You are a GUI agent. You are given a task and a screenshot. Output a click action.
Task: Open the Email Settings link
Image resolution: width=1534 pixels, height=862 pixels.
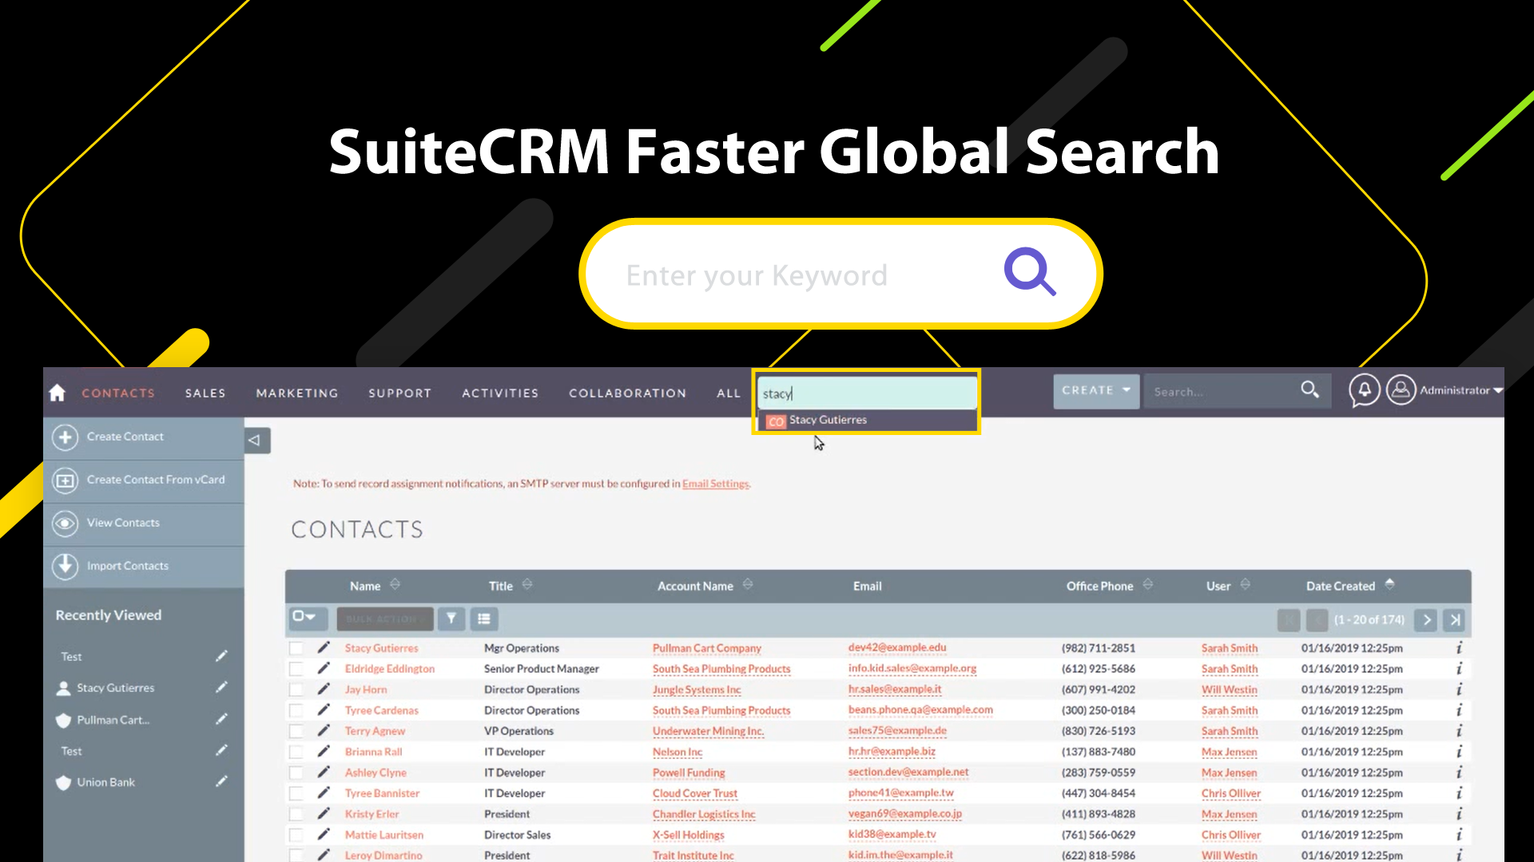pos(716,484)
